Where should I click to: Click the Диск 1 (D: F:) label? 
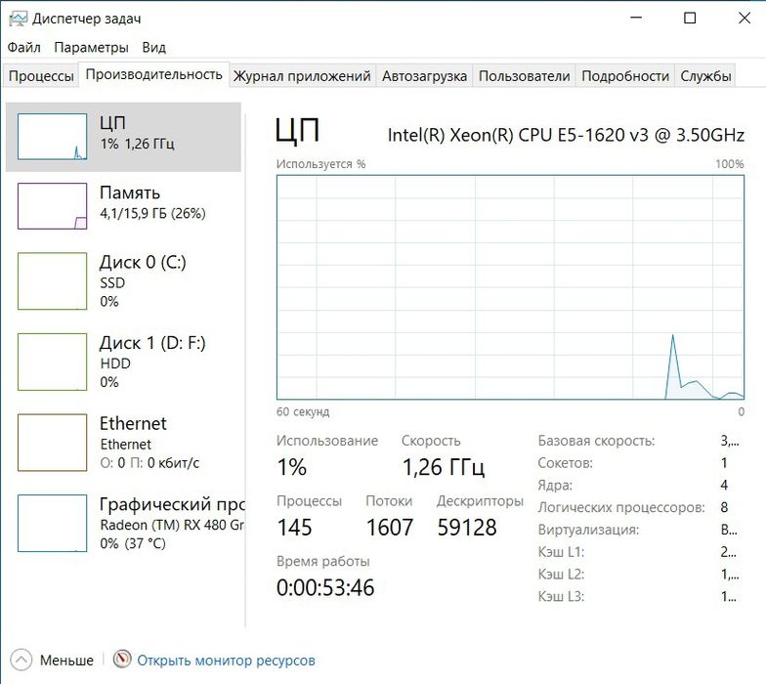(x=152, y=343)
